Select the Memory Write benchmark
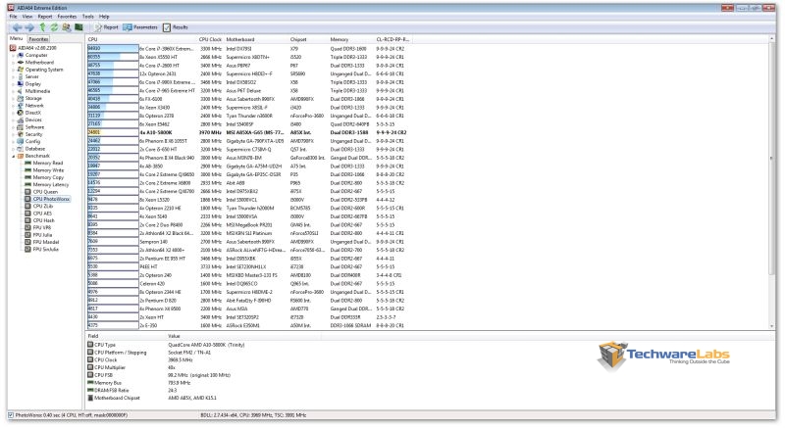 (x=48, y=170)
